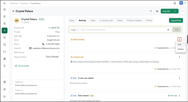Click the High priority badge
This screenshot has width=188, height=102.
click(92, 96)
